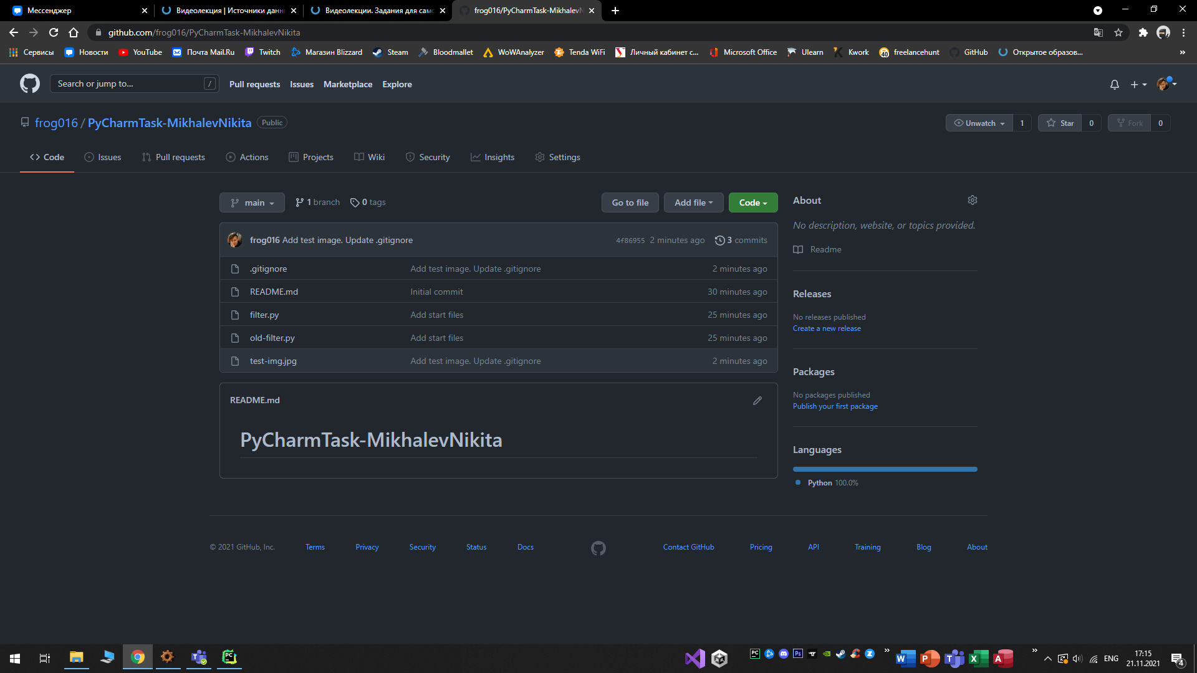Open the repository Settings tab

coord(557,157)
